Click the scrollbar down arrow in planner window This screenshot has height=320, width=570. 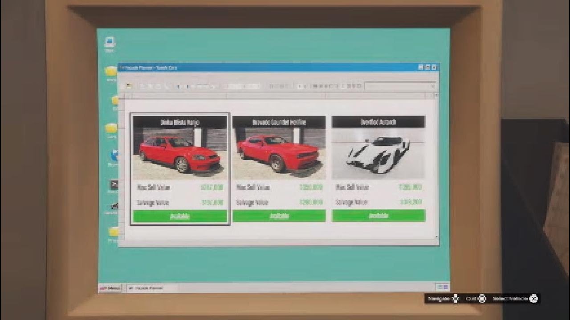point(436,237)
